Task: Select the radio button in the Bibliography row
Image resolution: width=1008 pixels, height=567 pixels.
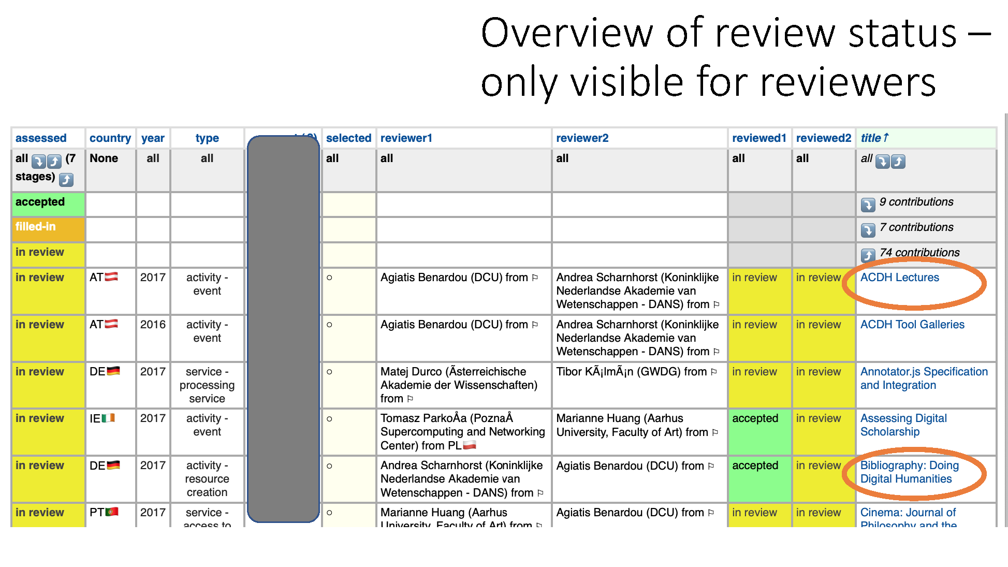Action: pyautogui.click(x=329, y=466)
